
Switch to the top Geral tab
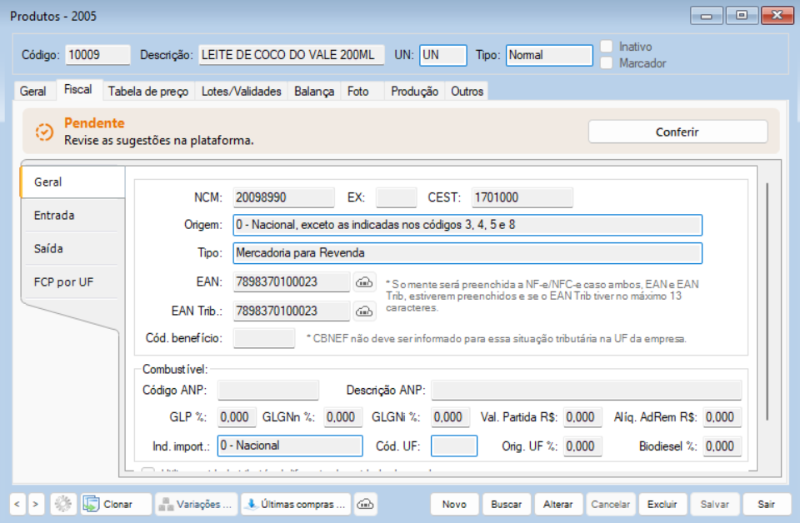tap(33, 92)
